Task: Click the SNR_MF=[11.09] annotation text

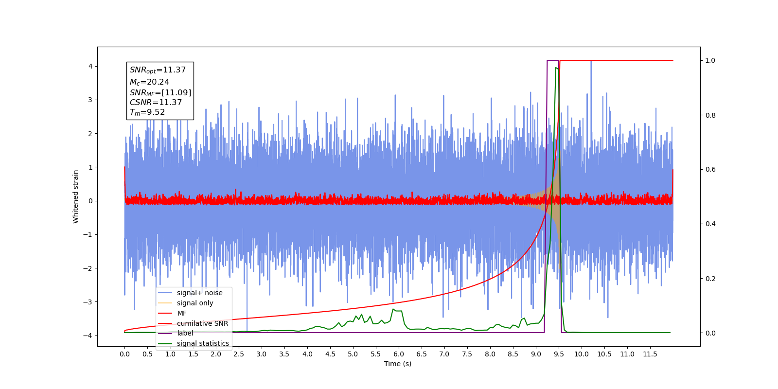Action: [x=160, y=92]
